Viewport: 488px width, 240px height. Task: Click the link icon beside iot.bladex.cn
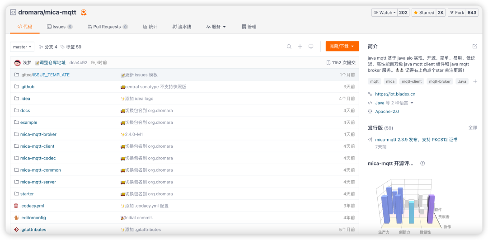tap(370, 94)
